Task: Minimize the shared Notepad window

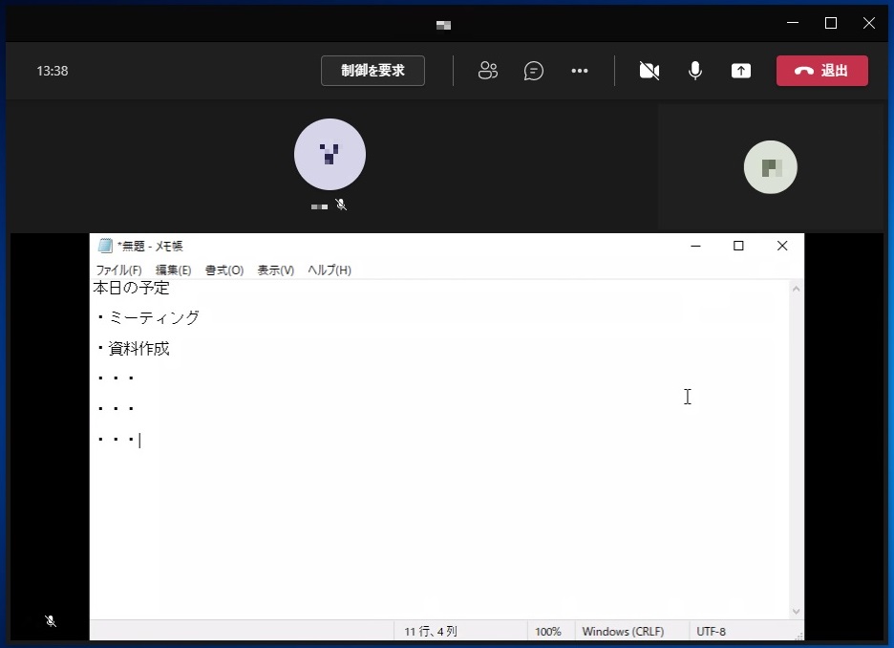Action: tap(695, 246)
